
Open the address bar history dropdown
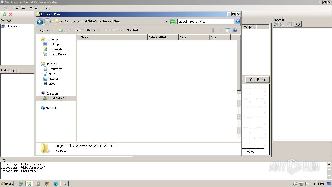pos(167,22)
